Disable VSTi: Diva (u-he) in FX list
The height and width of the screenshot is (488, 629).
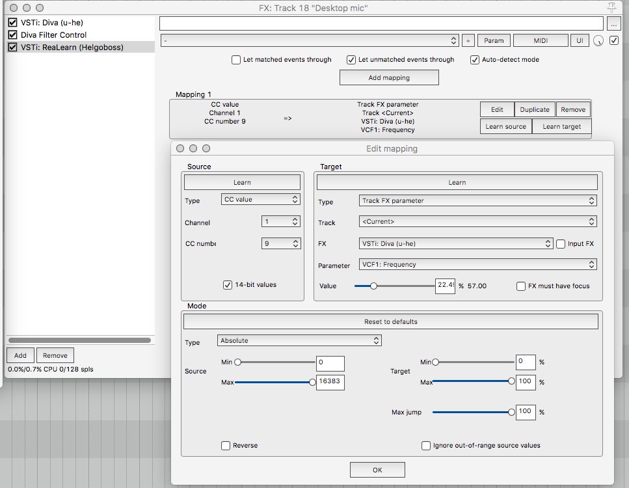coord(12,23)
